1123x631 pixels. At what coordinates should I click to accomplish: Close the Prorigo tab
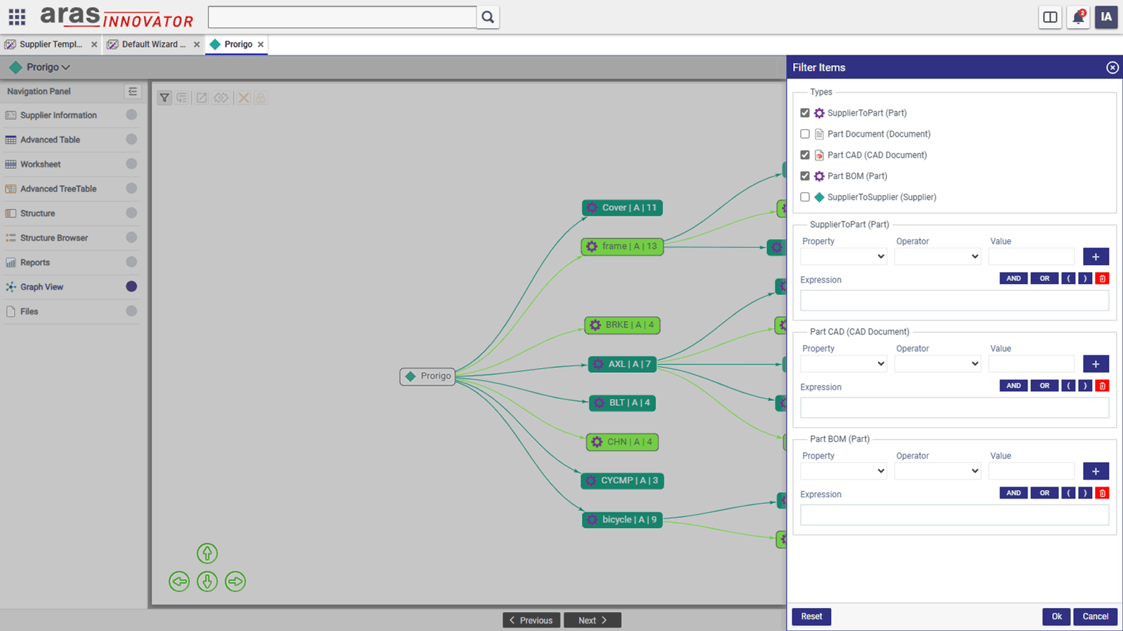click(261, 44)
